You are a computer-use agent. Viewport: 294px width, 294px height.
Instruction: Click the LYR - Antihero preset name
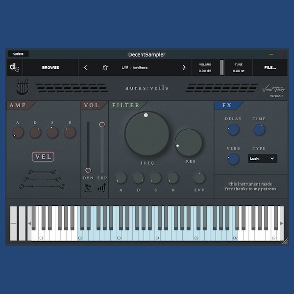pyautogui.click(x=135, y=68)
